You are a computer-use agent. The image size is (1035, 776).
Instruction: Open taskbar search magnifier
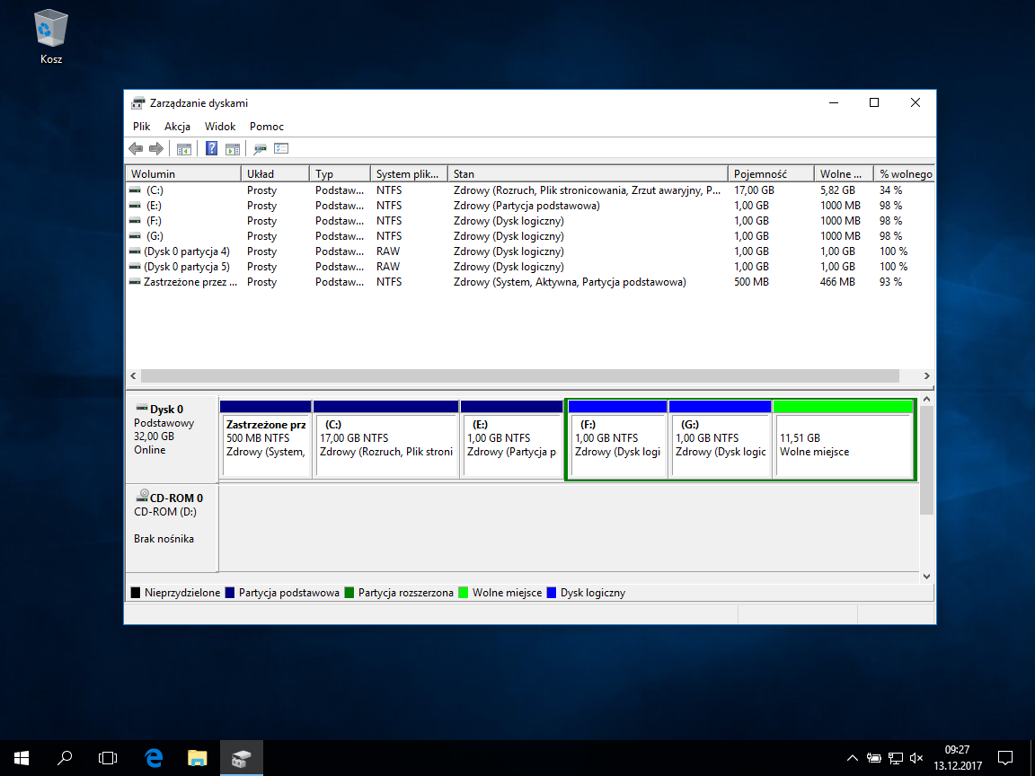(x=65, y=758)
